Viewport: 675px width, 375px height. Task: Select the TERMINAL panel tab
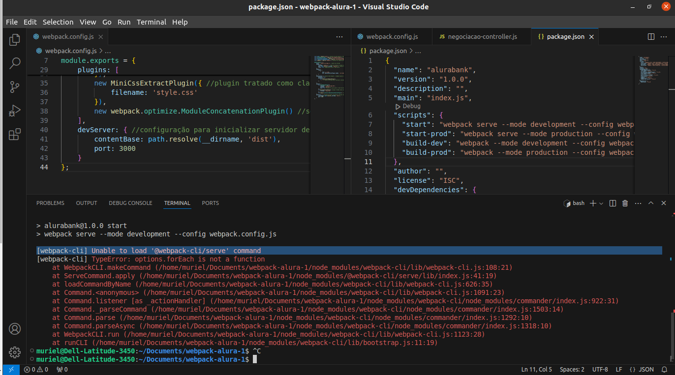point(177,203)
